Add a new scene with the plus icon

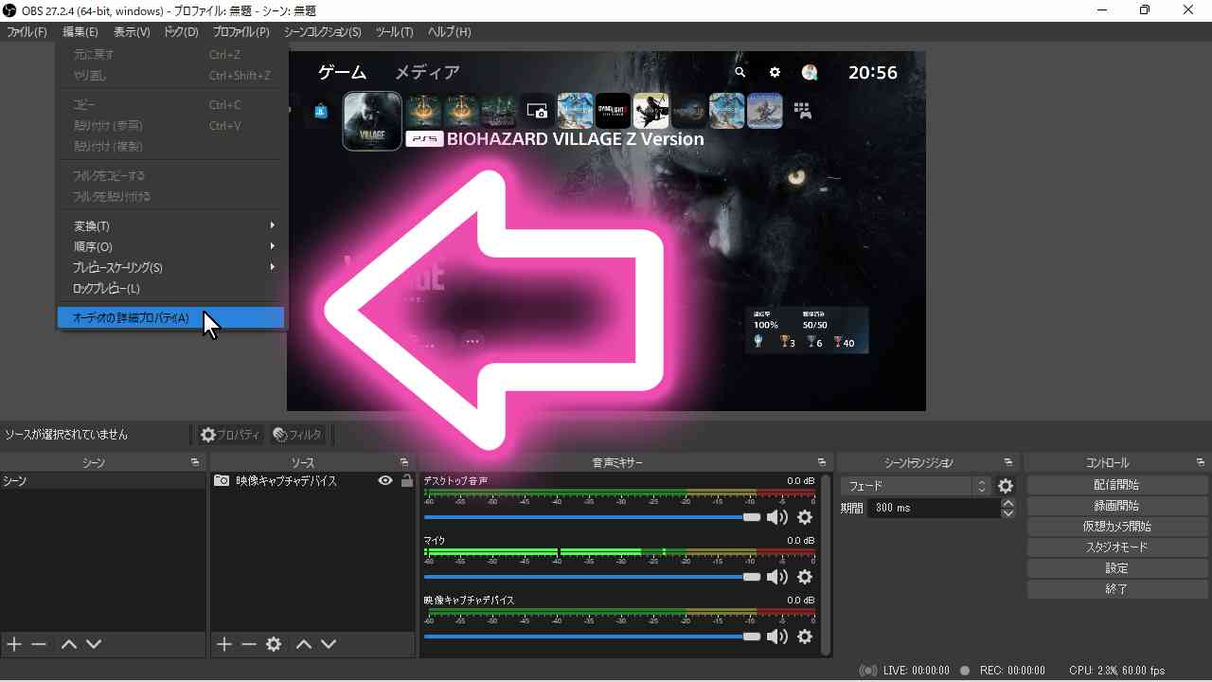(x=14, y=644)
